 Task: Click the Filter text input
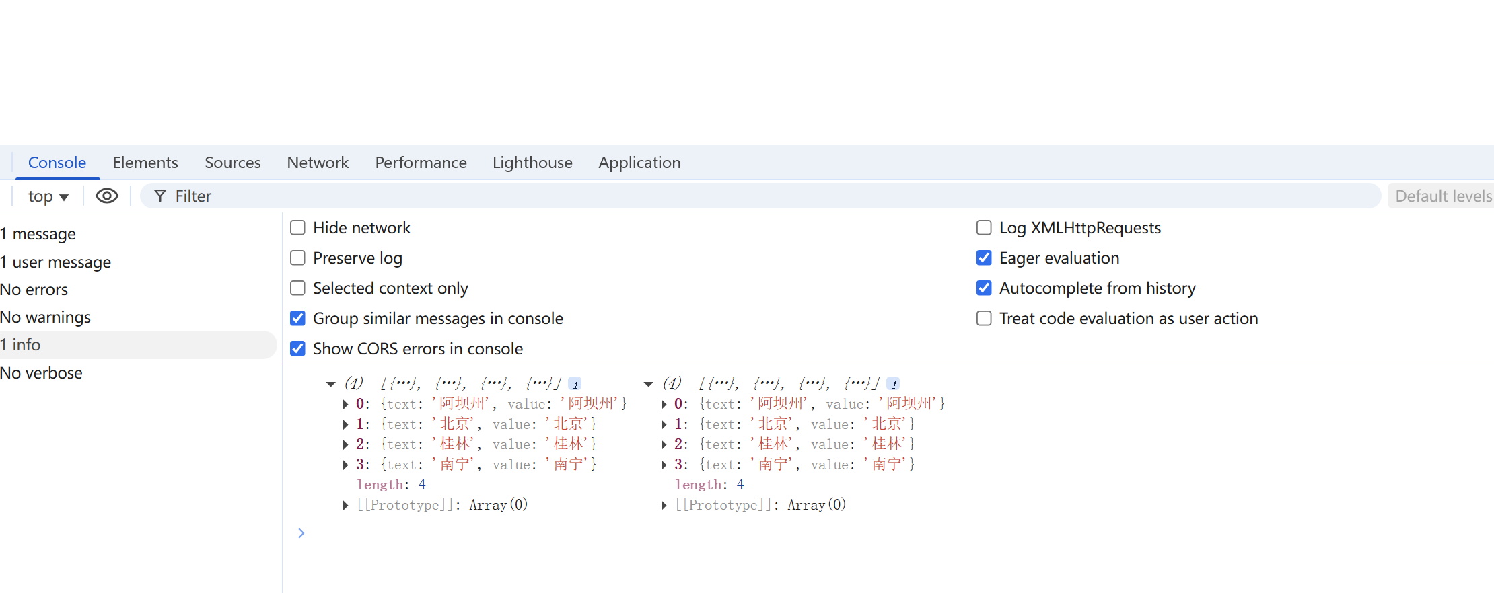point(740,196)
